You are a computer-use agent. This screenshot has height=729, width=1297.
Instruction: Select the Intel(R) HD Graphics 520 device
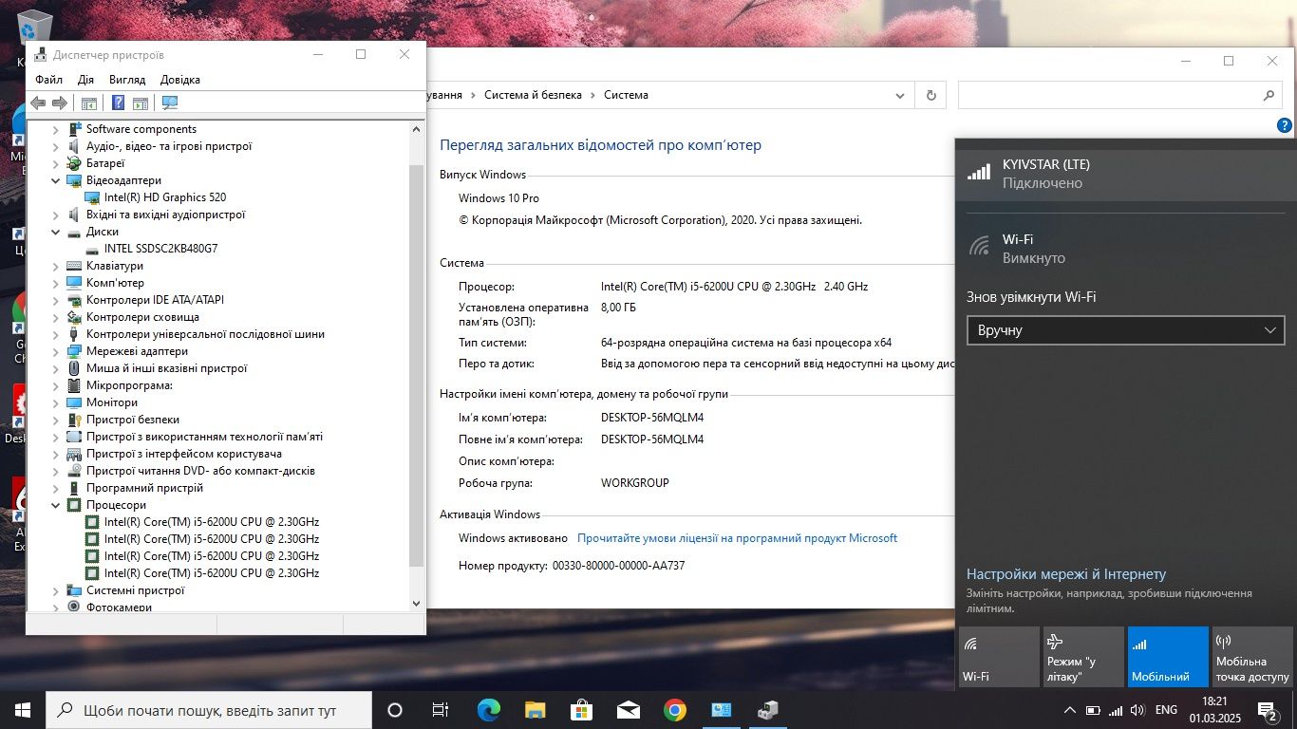pyautogui.click(x=164, y=197)
